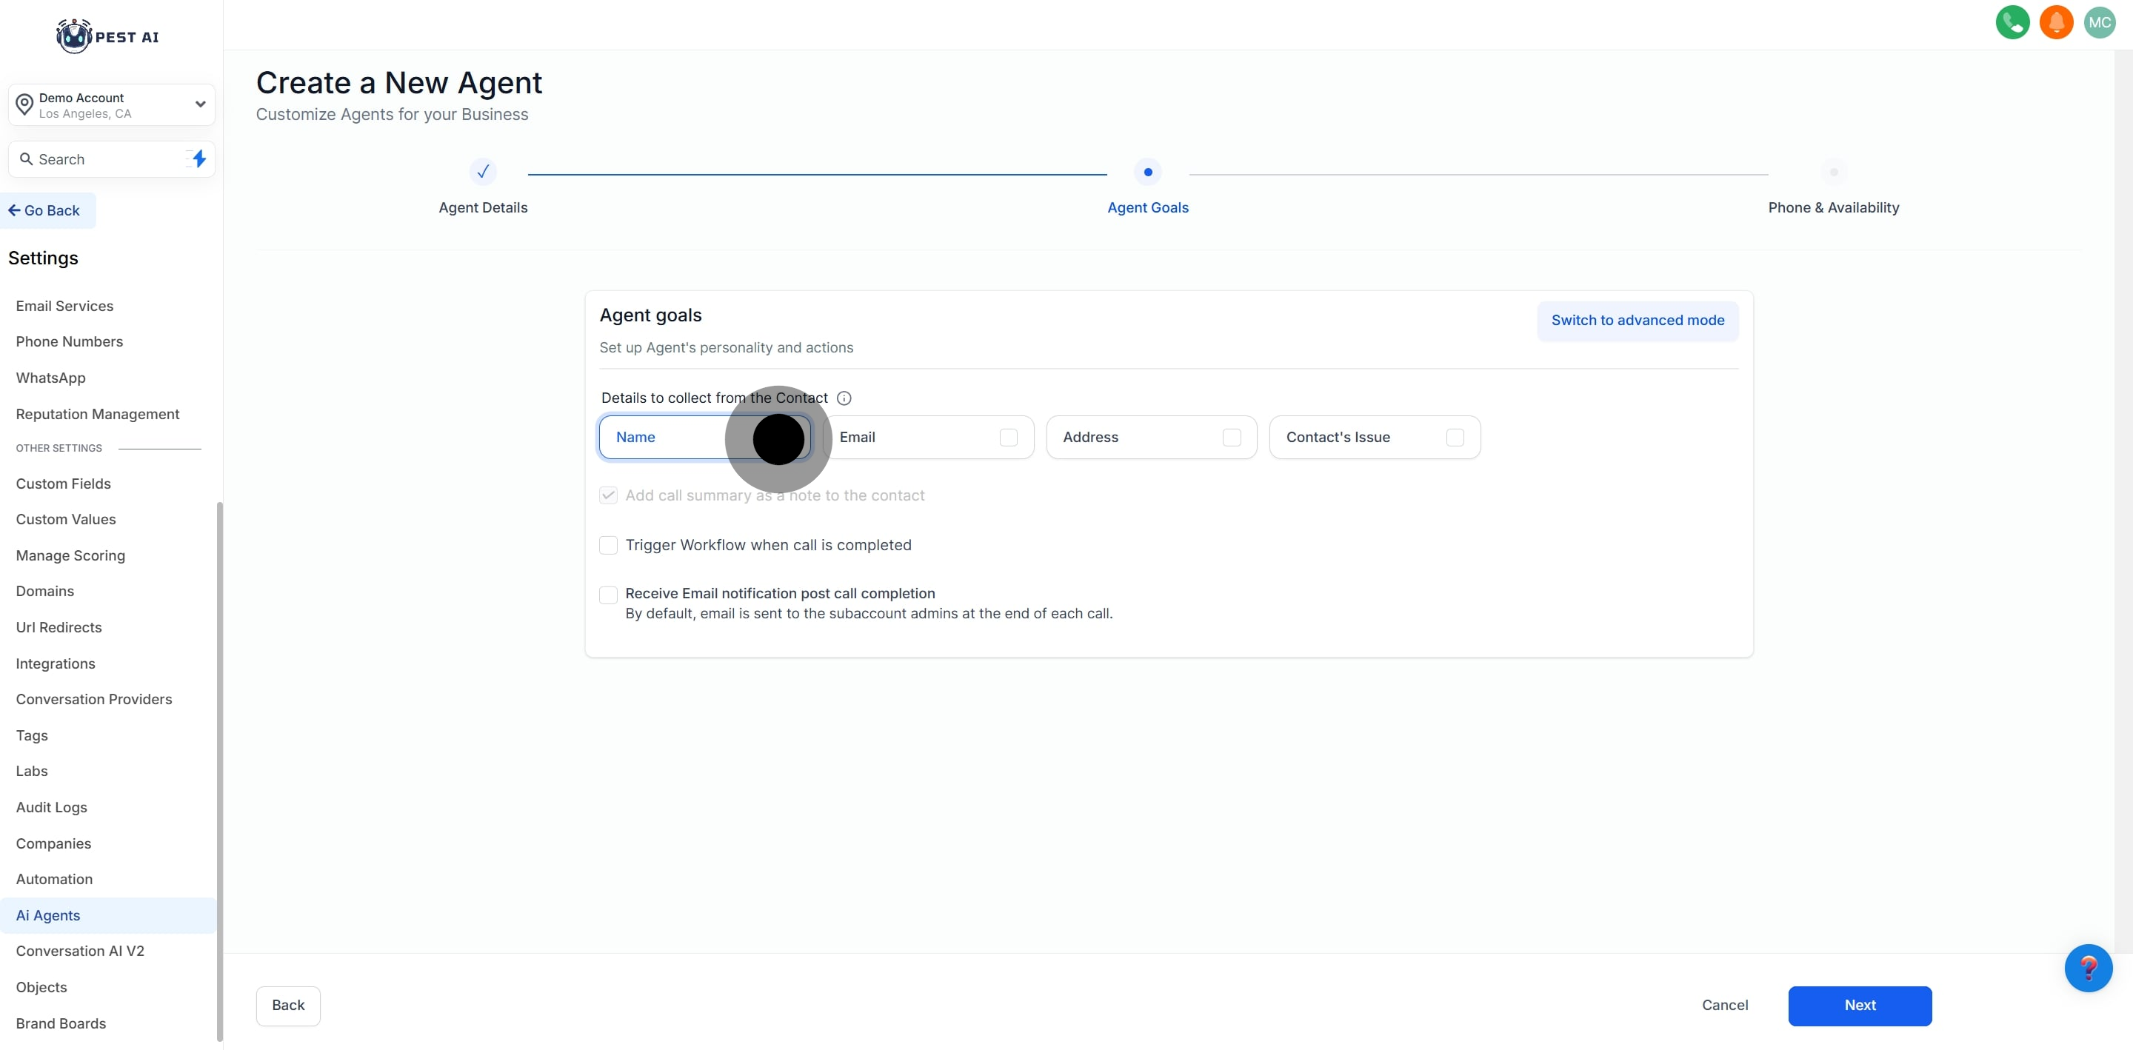2133x1050 pixels.
Task: Click the blue lightning quick-actions icon
Action: pyautogui.click(x=198, y=158)
